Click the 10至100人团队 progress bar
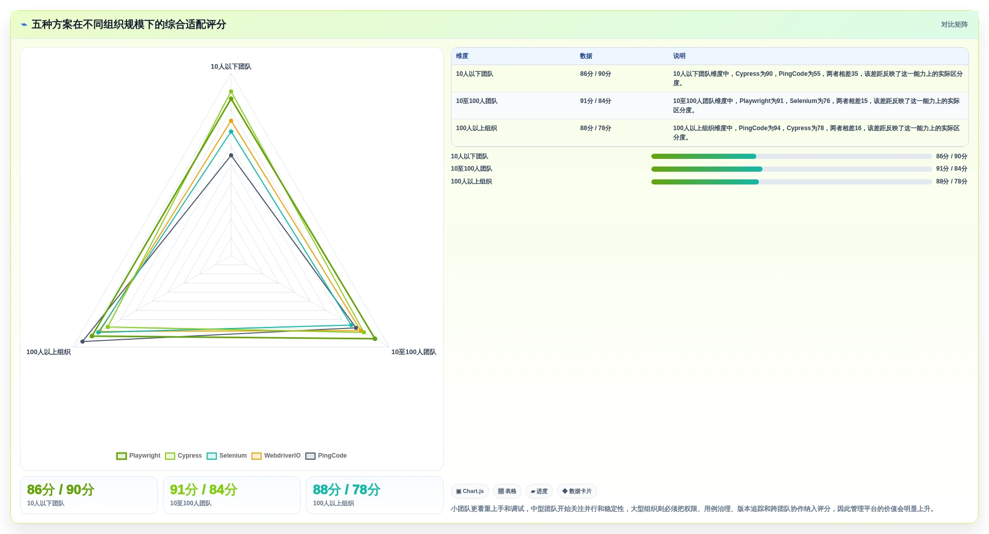This screenshot has width=989, height=534. 791,169
